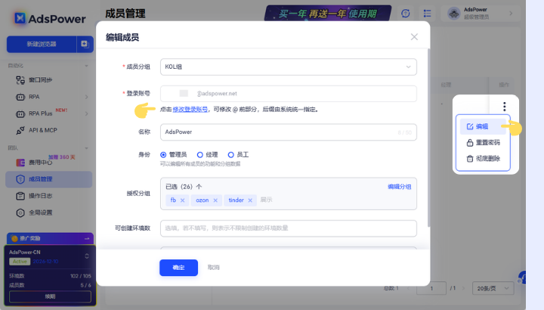Screen dimensions: 544x310
Task: Choose 彻底删除 delete permanently option
Action: click(x=483, y=159)
